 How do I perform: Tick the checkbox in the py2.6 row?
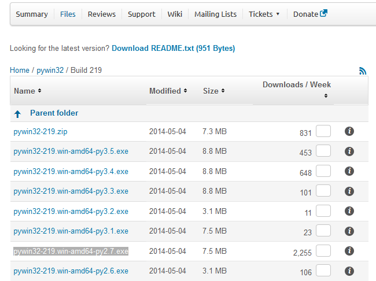tap(323, 271)
